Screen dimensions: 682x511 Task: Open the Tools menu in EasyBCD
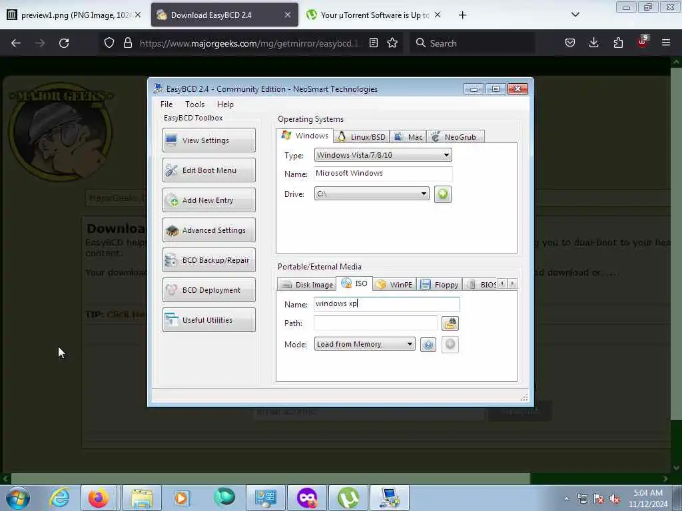[194, 104]
